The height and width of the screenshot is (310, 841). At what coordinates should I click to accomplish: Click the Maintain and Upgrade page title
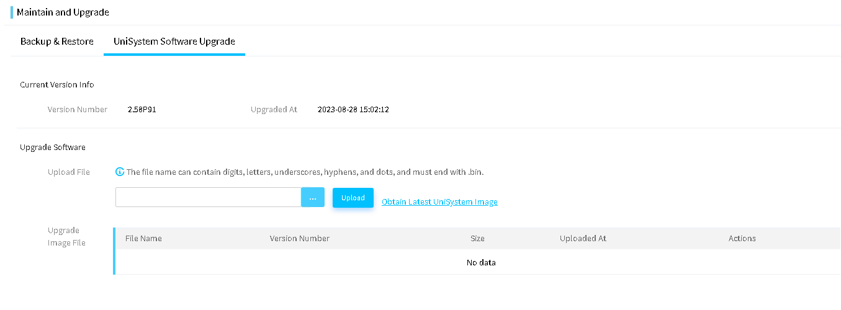coord(63,12)
